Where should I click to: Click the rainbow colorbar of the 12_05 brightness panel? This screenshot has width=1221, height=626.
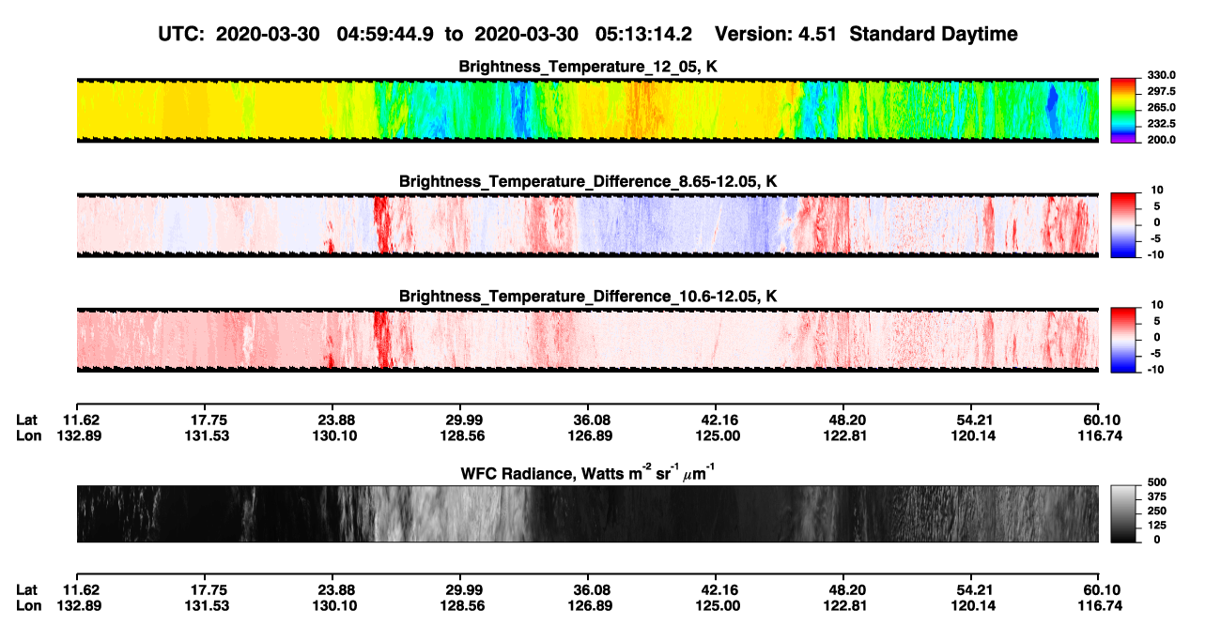(1124, 109)
